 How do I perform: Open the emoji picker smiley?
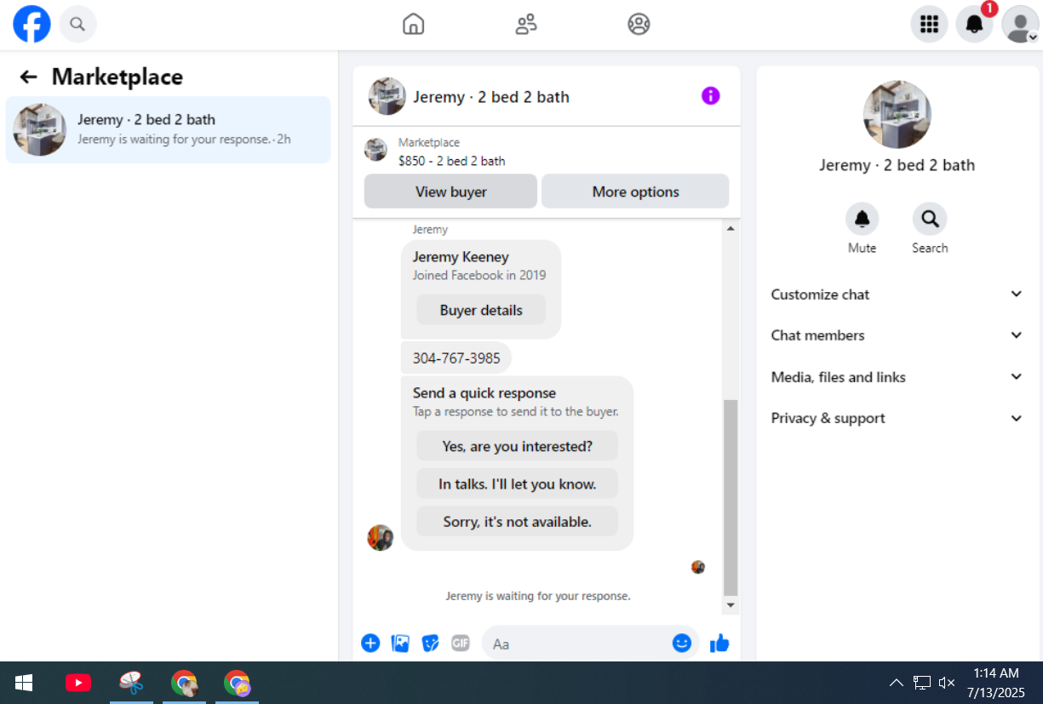click(681, 643)
